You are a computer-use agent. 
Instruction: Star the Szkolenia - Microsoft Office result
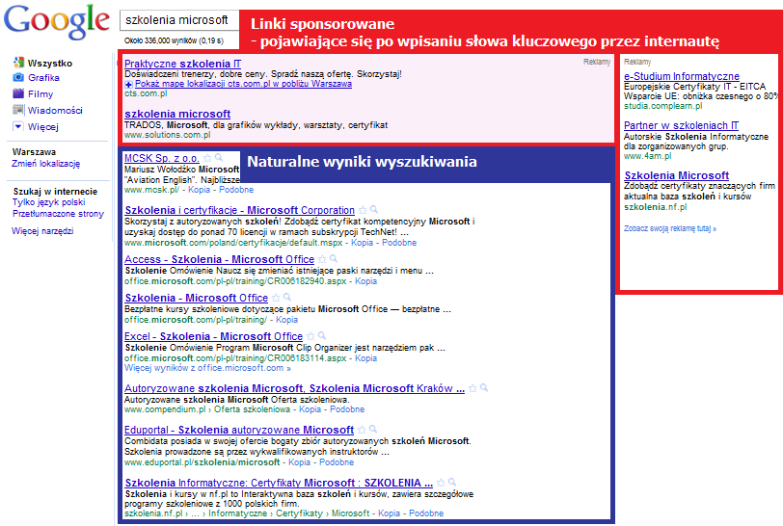(x=276, y=297)
